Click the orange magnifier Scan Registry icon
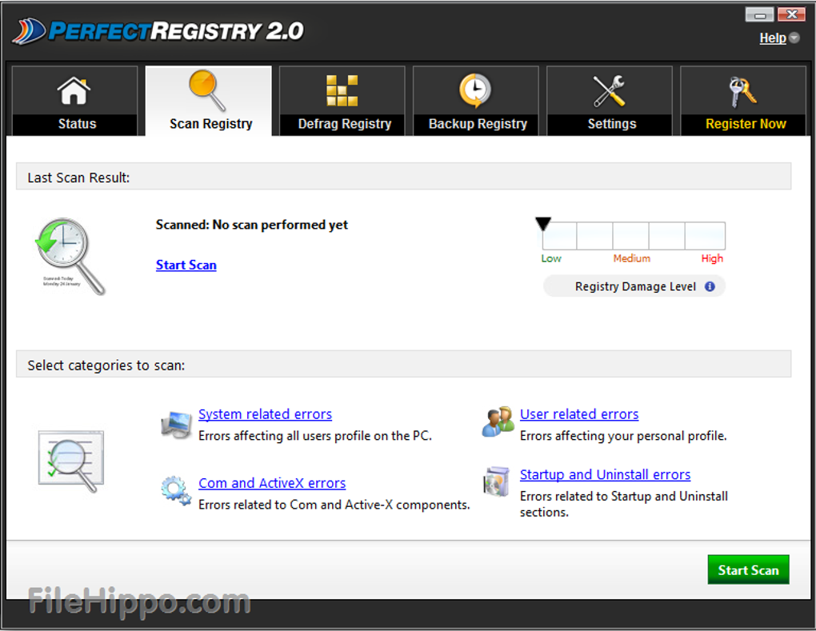This screenshot has height=631, width=816. click(207, 90)
